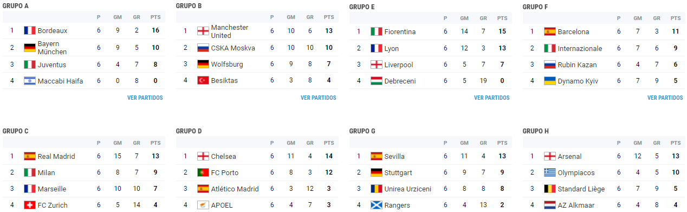Click the French flag beside Bordeaux
The width and height of the screenshot is (687, 212).
pyautogui.click(x=30, y=31)
